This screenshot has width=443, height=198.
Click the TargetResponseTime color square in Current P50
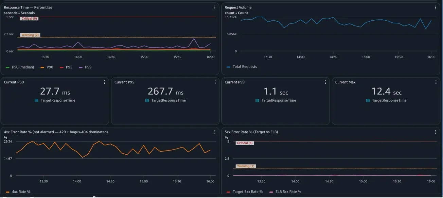(36, 101)
